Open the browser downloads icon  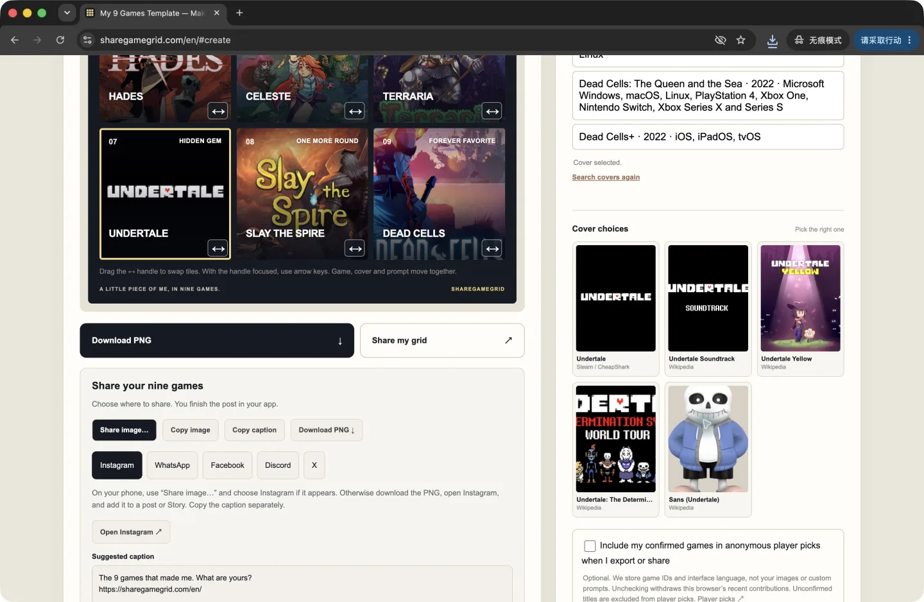tap(773, 40)
